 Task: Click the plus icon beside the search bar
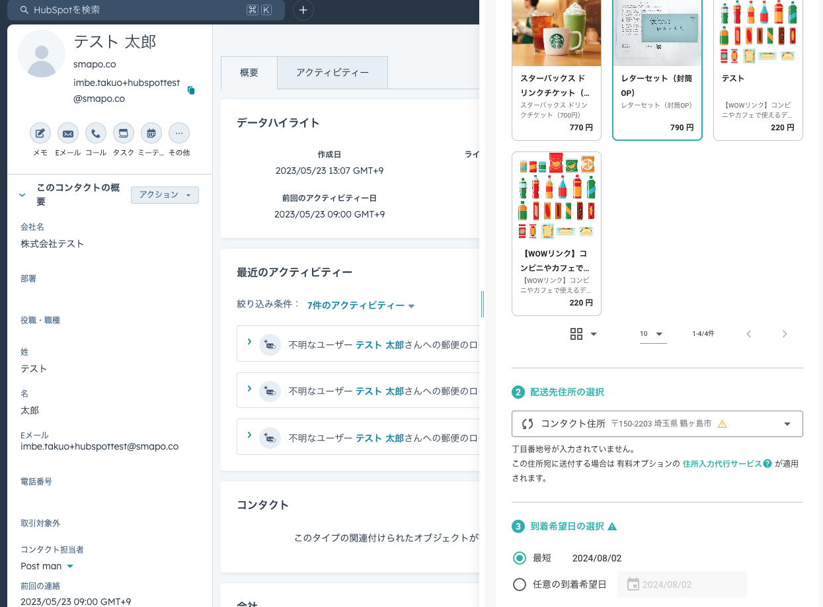(x=303, y=10)
